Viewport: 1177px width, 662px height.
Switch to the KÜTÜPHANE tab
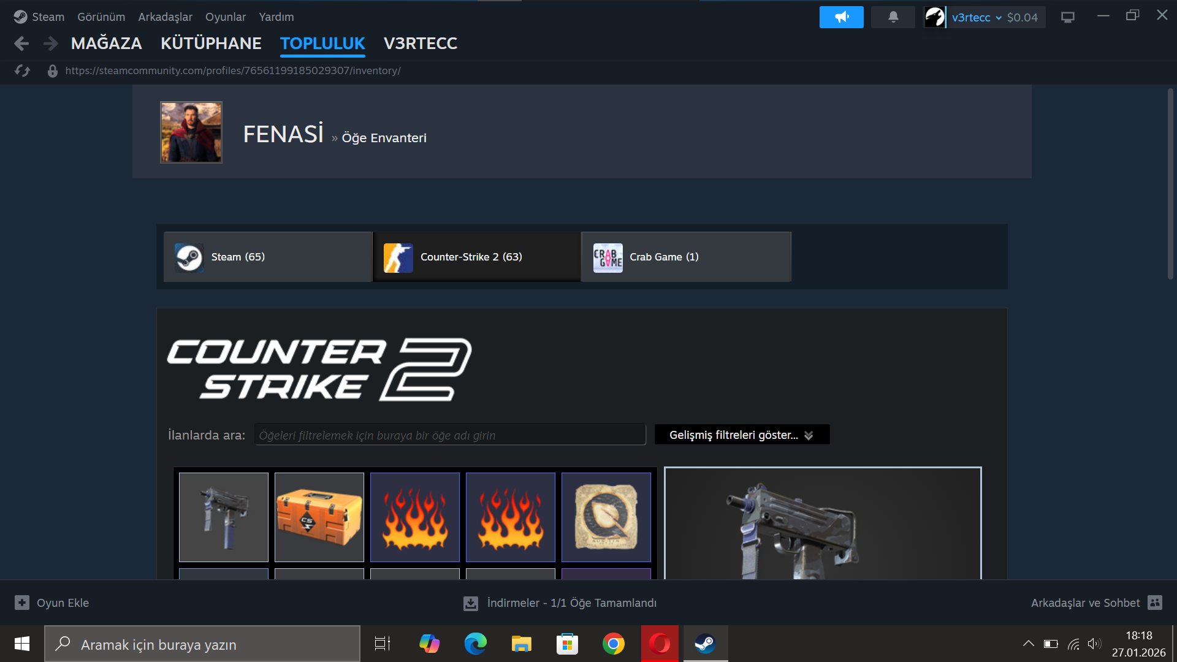pos(211,44)
